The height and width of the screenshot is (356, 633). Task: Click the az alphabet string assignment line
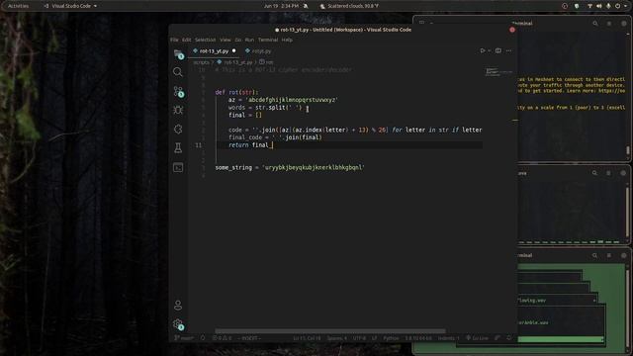tap(283, 100)
